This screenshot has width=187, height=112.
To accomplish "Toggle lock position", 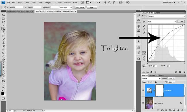I will click(153, 82).
